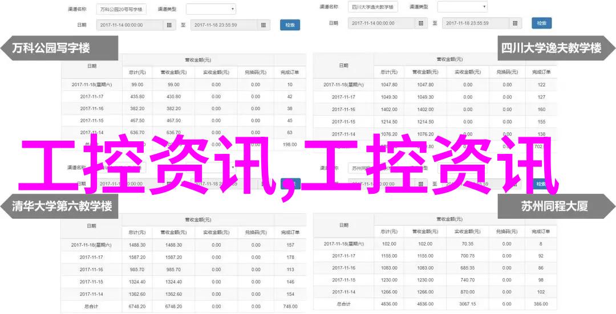Select 实收金额(元) header in 苏州同程大厦 table

click(x=468, y=231)
